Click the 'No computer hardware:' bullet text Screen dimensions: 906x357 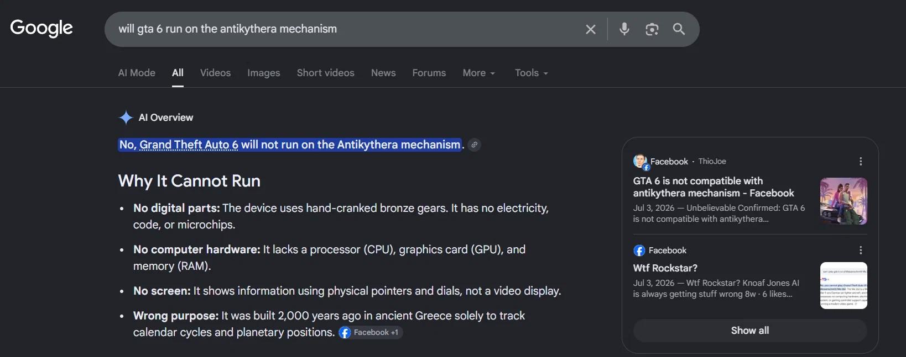[196, 249]
